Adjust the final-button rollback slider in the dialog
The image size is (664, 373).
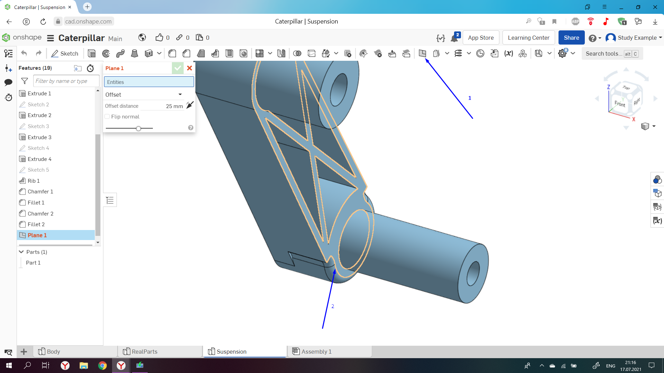pyautogui.click(x=138, y=128)
